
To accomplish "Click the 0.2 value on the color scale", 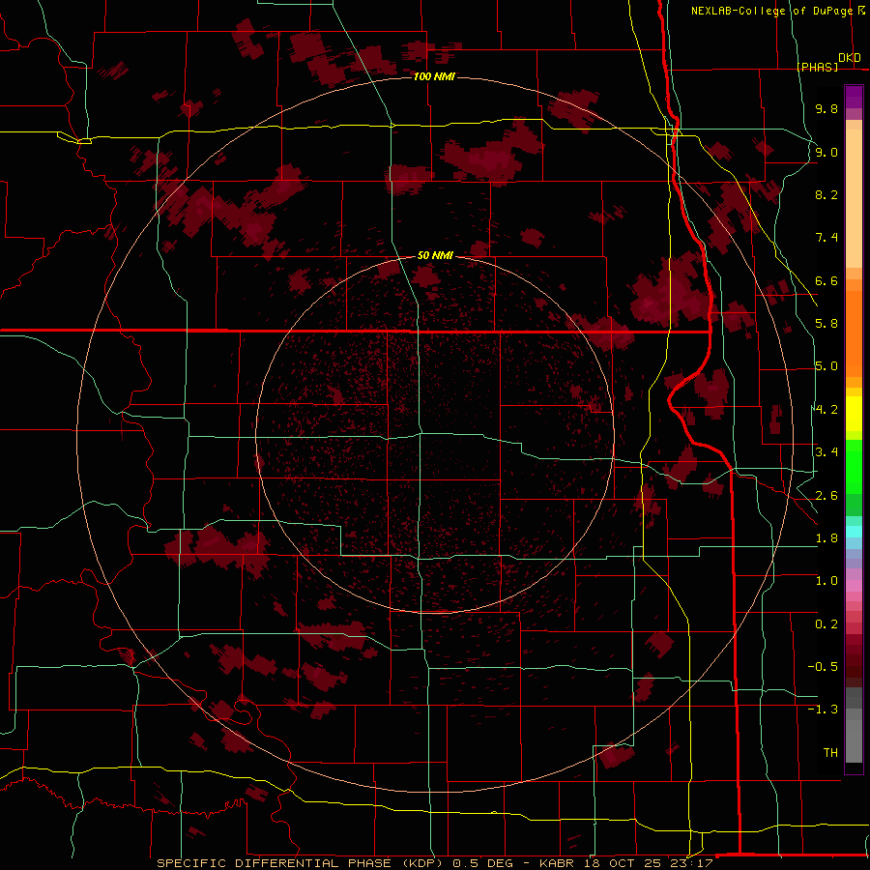I will coord(826,624).
